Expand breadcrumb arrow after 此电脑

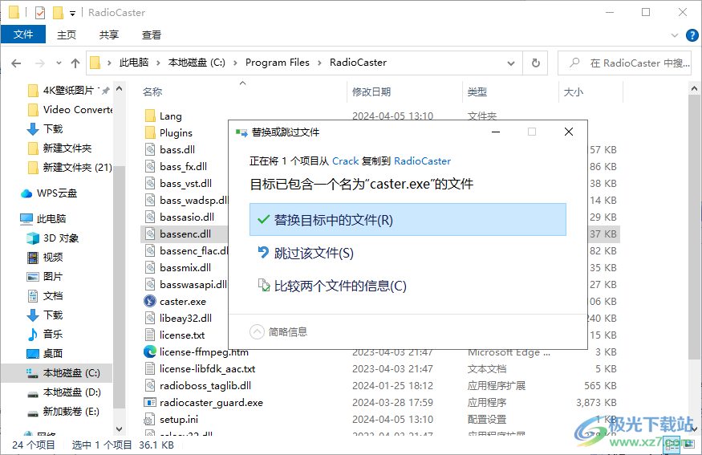[x=158, y=63]
